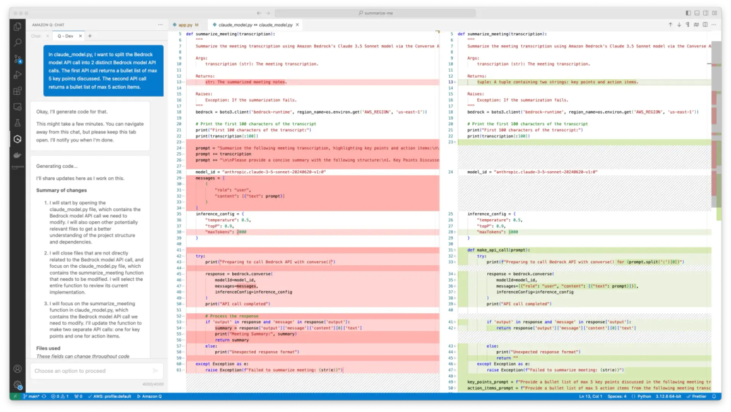Click removed 'messages = [' line
The width and height of the screenshot is (731, 412).
[211, 178]
